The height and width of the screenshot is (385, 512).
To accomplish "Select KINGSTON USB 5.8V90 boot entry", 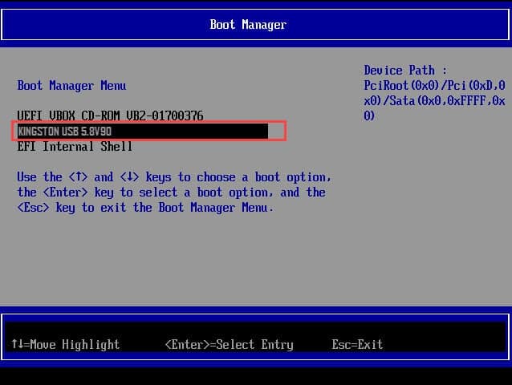I will pyautogui.click(x=143, y=132).
